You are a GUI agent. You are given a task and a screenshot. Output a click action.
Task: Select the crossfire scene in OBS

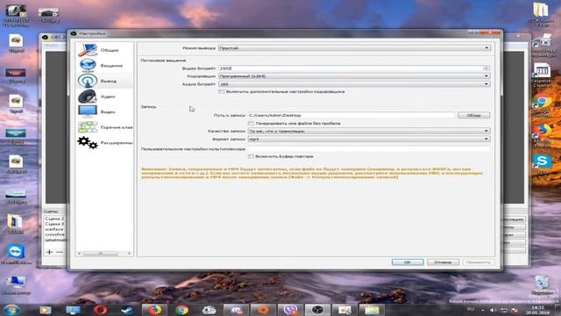pyautogui.click(x=54, y=234)
